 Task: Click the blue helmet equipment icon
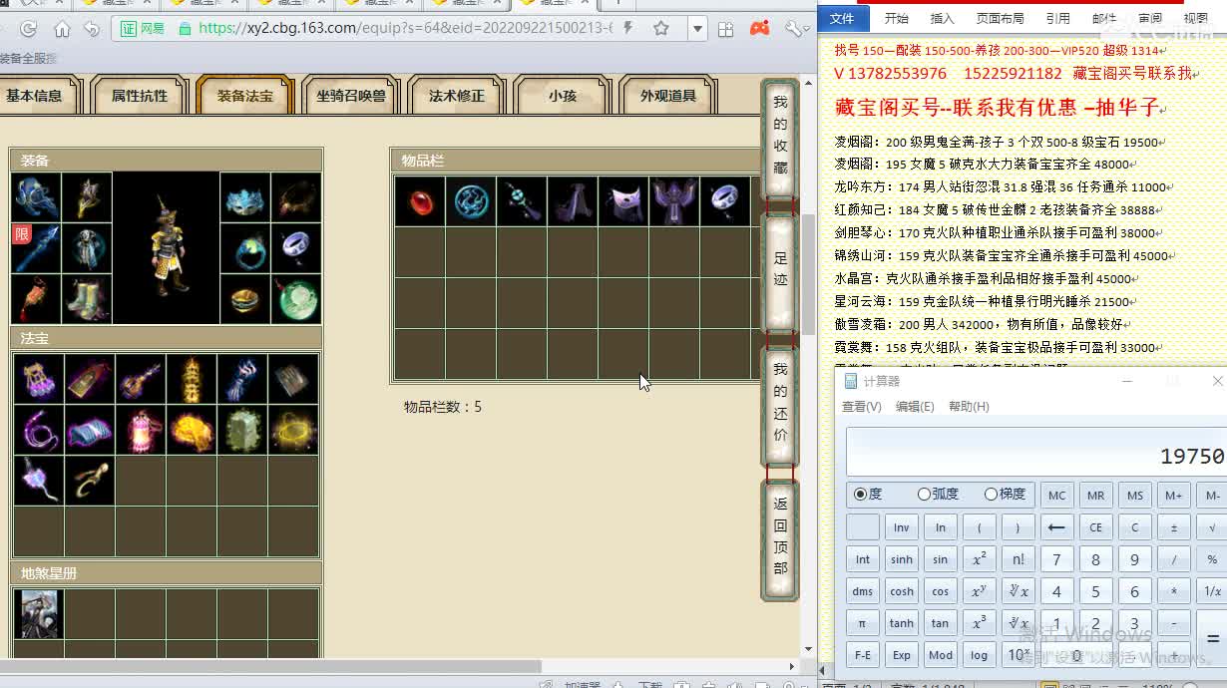(37, 197)
